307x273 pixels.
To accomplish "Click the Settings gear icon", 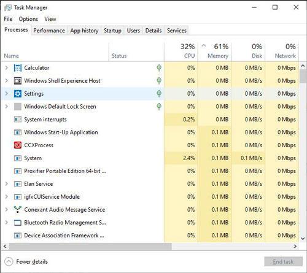I will coord(18,94).
